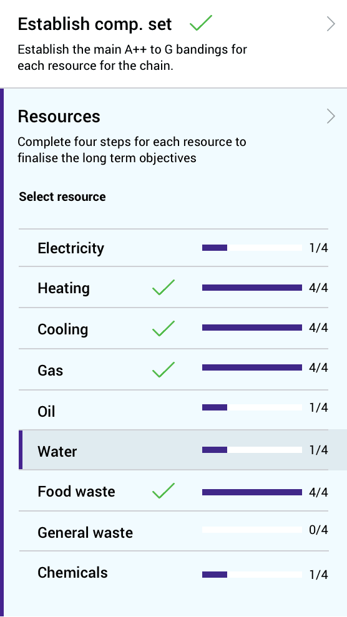Click the green checkmark beside Establish comp. set

(200, 23)
